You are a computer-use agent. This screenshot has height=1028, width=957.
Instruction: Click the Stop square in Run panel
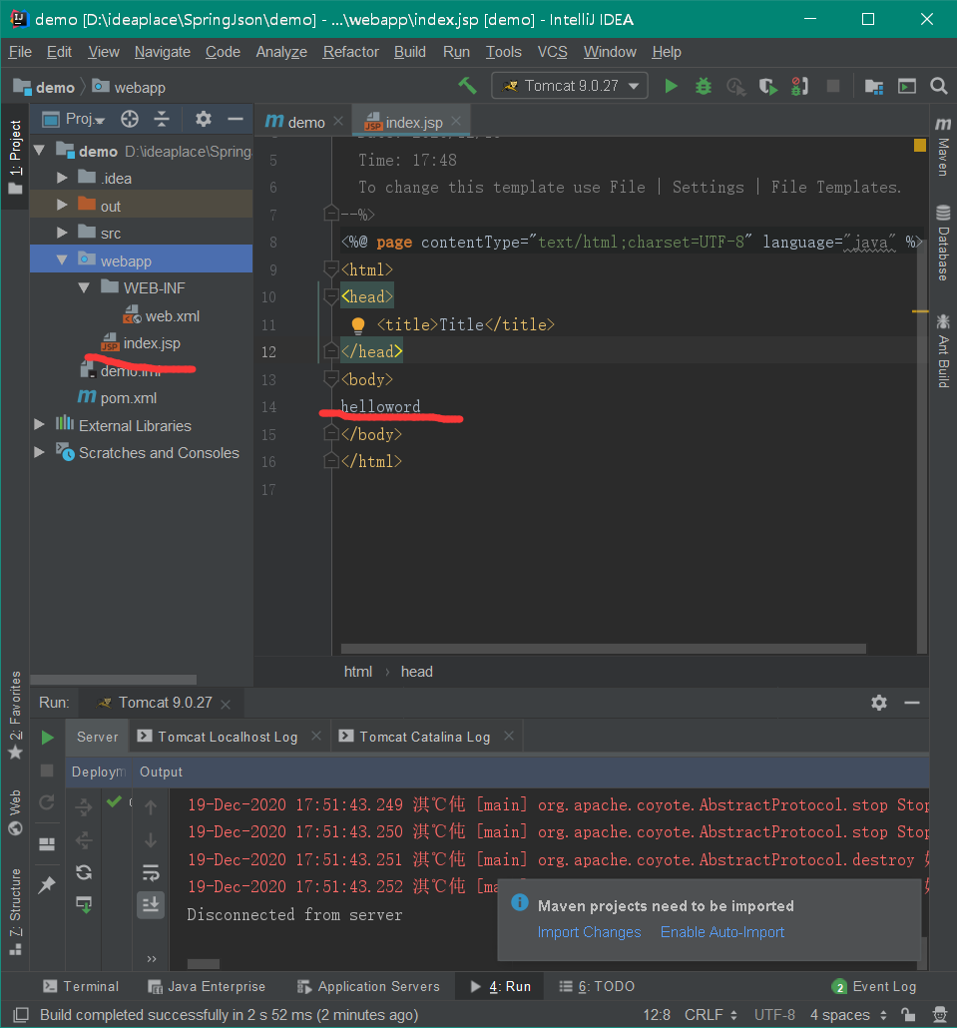[x=47, y=771]
